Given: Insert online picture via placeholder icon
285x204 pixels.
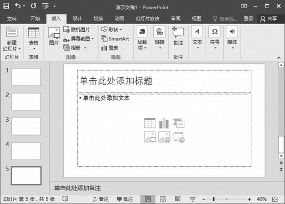Looking at the screenshot, I should pos(164,137).
